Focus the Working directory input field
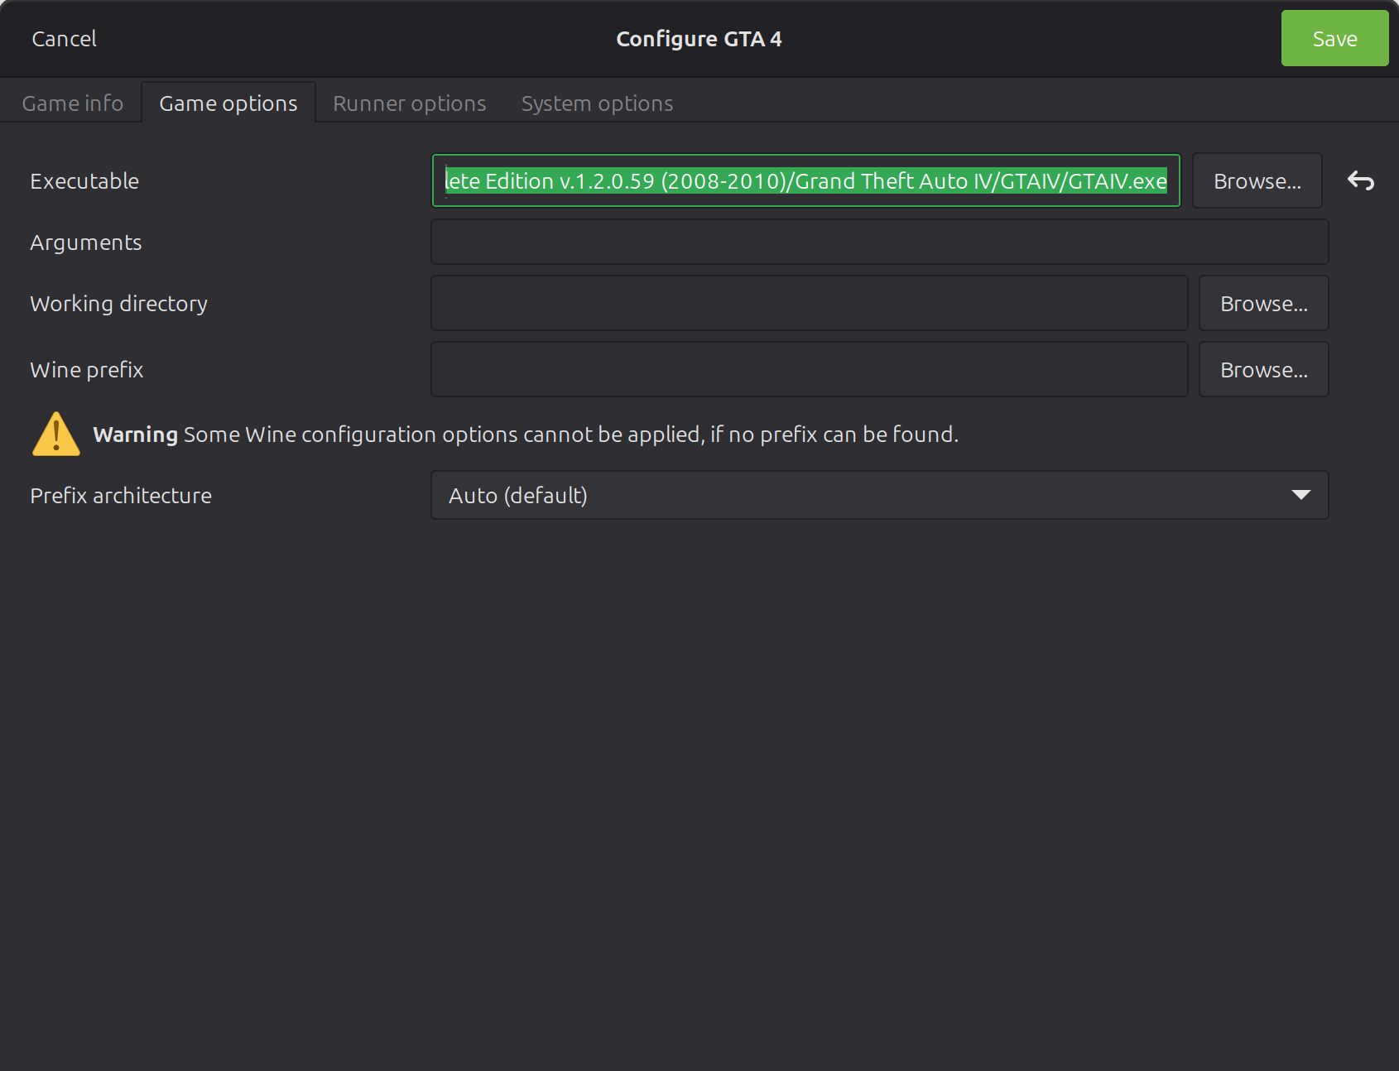 pos(810,303)
